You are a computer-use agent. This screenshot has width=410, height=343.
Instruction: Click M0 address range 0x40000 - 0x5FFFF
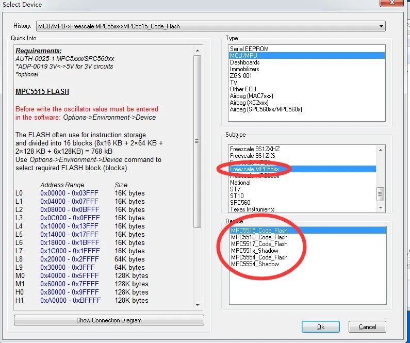click(x=70, y=275)
